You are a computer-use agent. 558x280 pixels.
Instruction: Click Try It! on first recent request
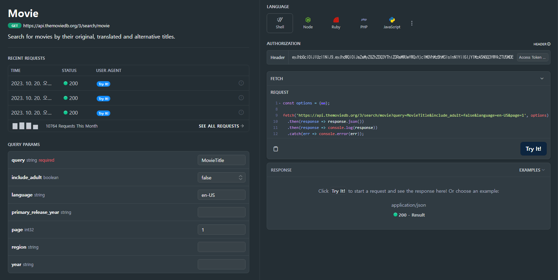tap(103, 84)
